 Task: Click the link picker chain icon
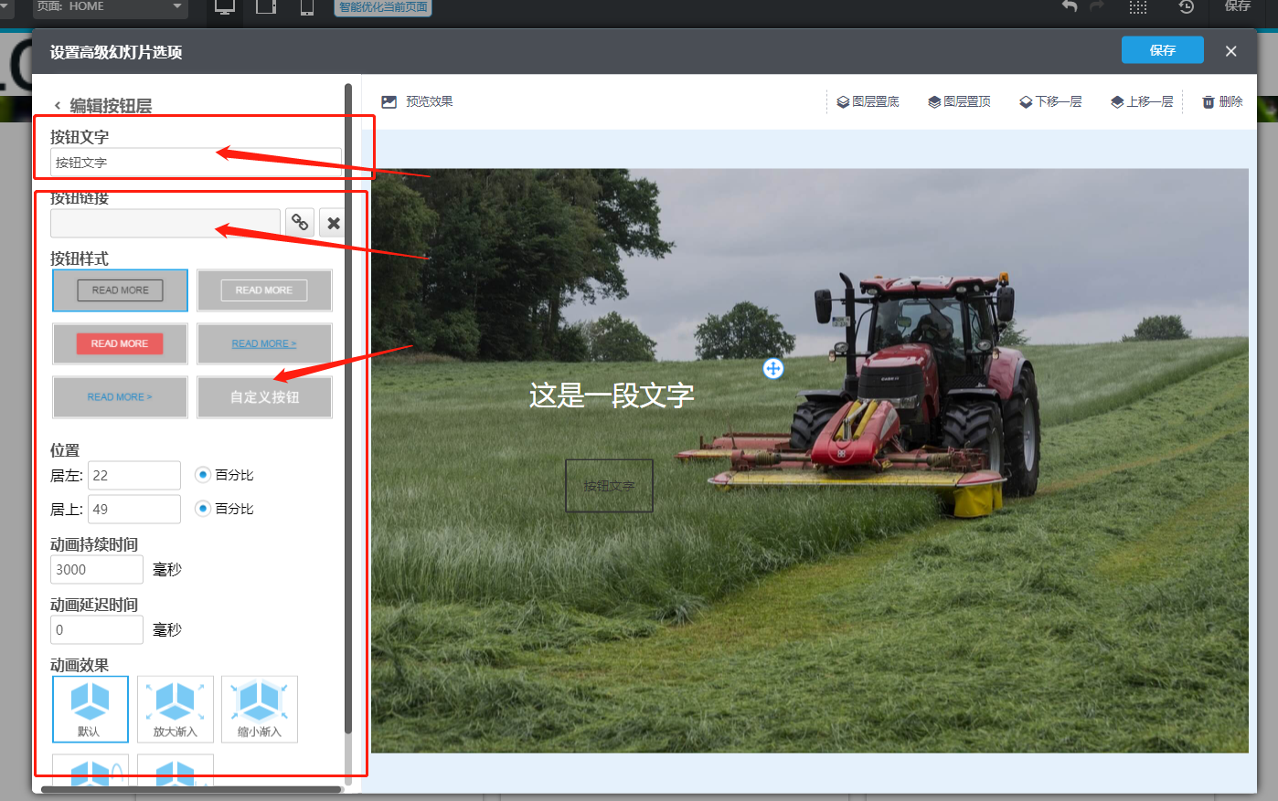[x=300, y=222]
